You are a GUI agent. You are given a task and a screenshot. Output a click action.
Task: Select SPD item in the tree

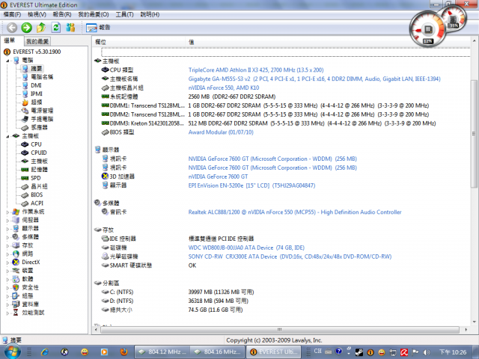(x=35, y=178)
